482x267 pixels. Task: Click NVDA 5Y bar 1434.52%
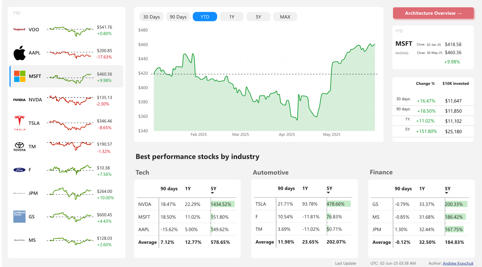point(223,204)
